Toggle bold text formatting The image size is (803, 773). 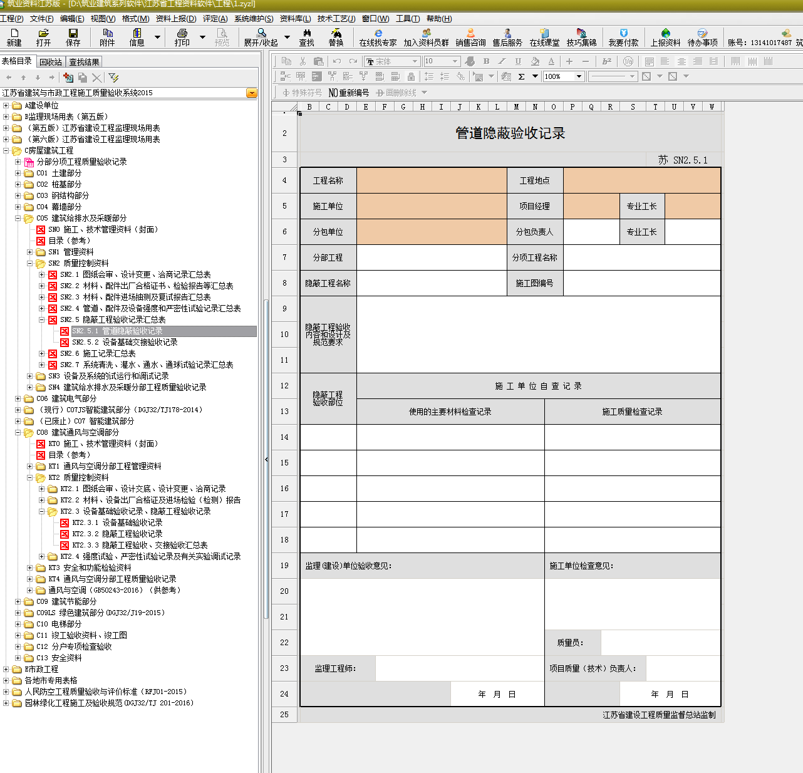(x=486, y=61)
